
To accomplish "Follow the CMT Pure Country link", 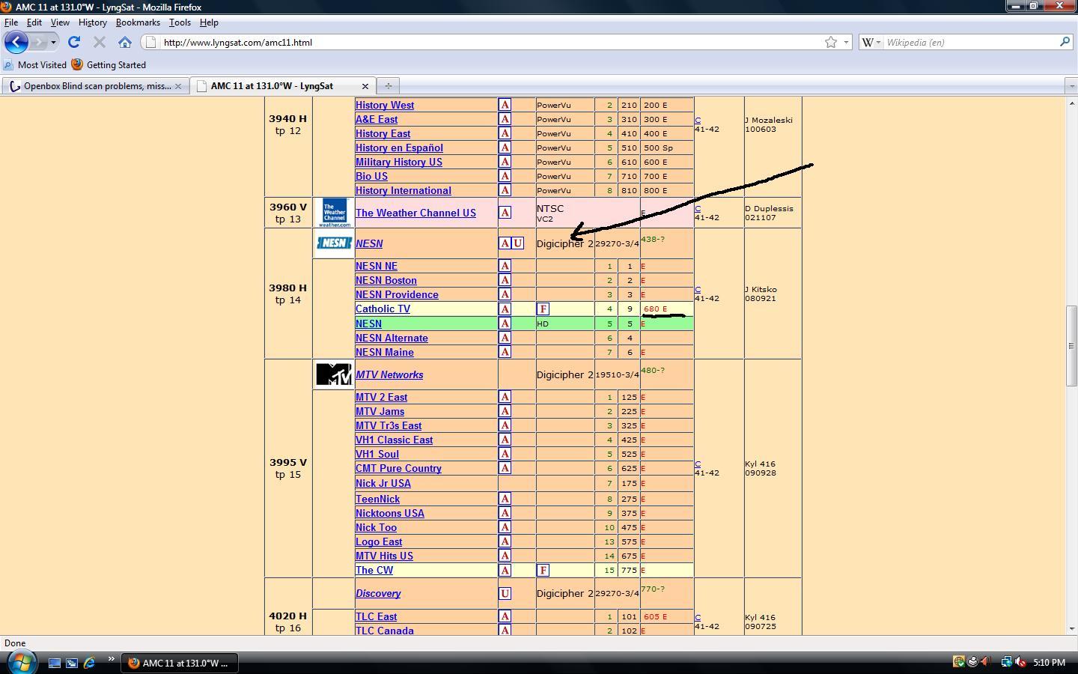I will 398,468.
